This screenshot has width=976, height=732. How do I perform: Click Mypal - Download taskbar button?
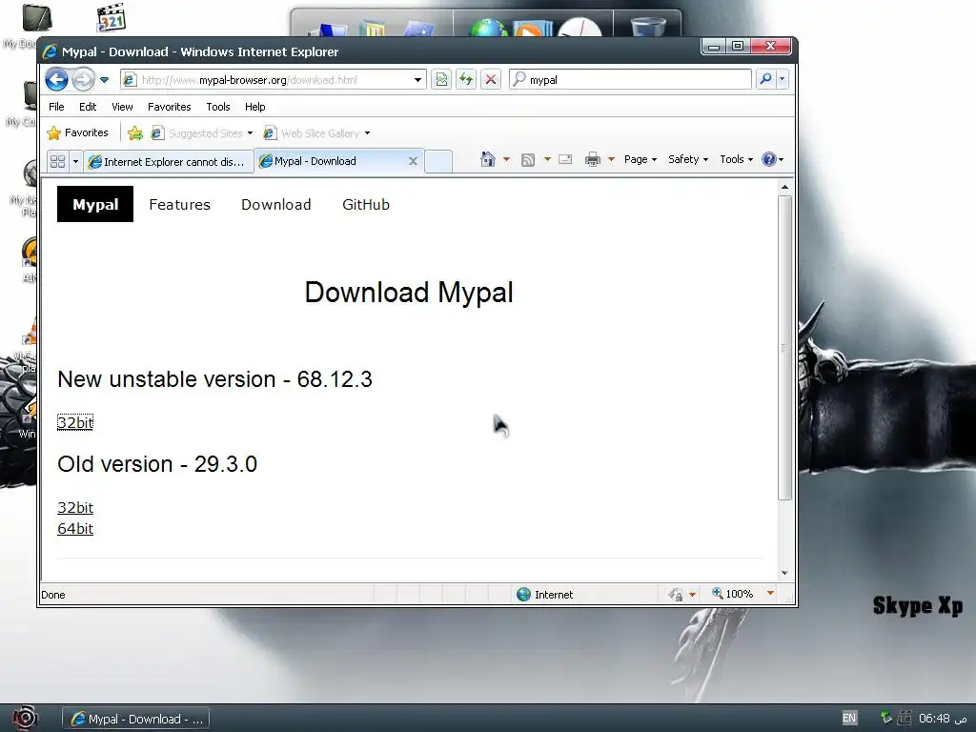(x=136, y=719)
